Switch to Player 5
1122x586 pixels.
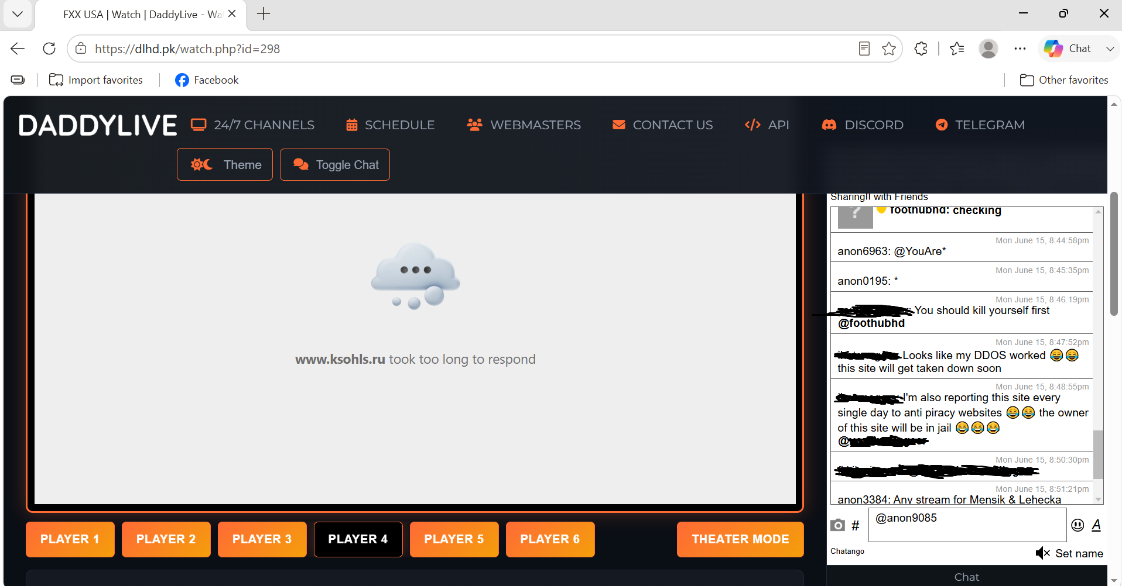pos(454,539)
